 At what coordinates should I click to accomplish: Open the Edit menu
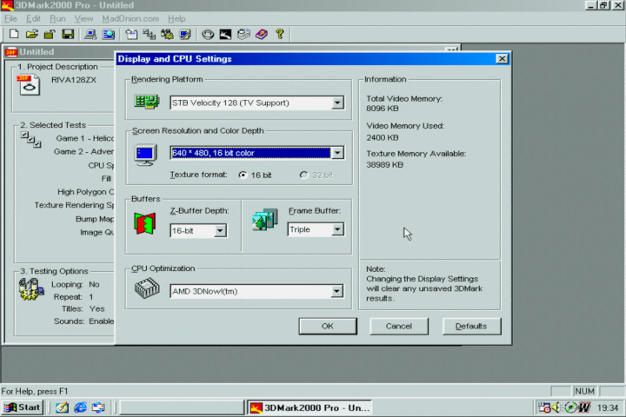33,19
